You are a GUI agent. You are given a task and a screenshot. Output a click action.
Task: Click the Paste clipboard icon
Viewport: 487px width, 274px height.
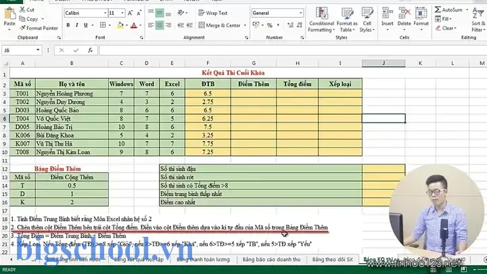(9, 13)
